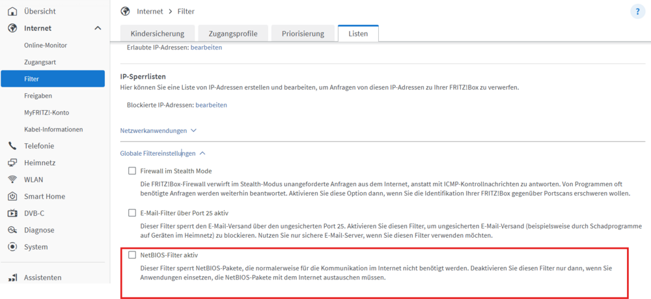Collapse the Internet menu chevron
The width and height of the screenshot is (651, 299).
coord(98,28)
